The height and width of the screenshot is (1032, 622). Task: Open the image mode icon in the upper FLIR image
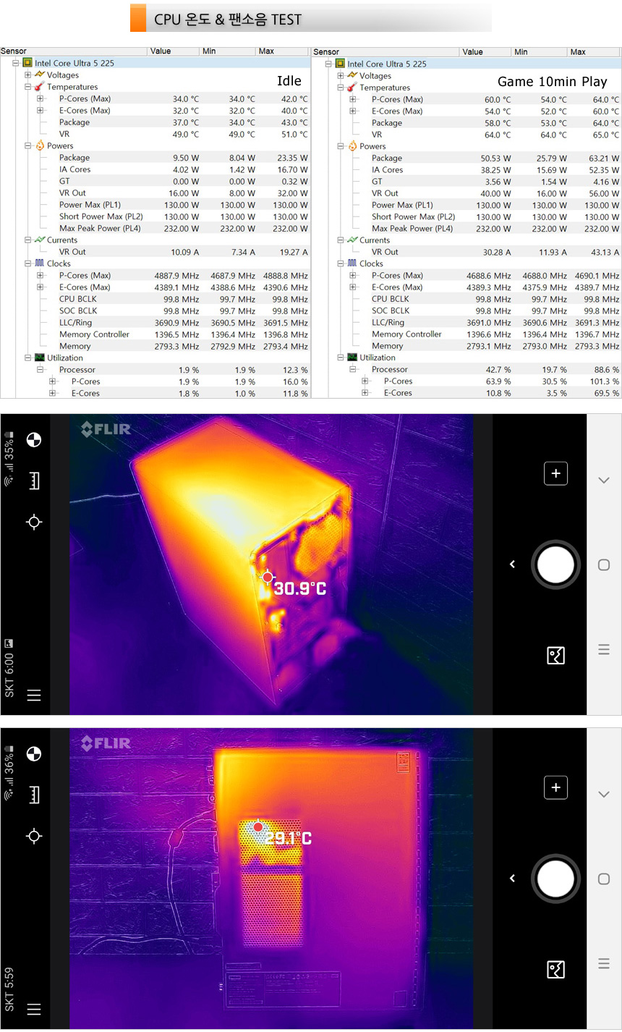[555, 656]
